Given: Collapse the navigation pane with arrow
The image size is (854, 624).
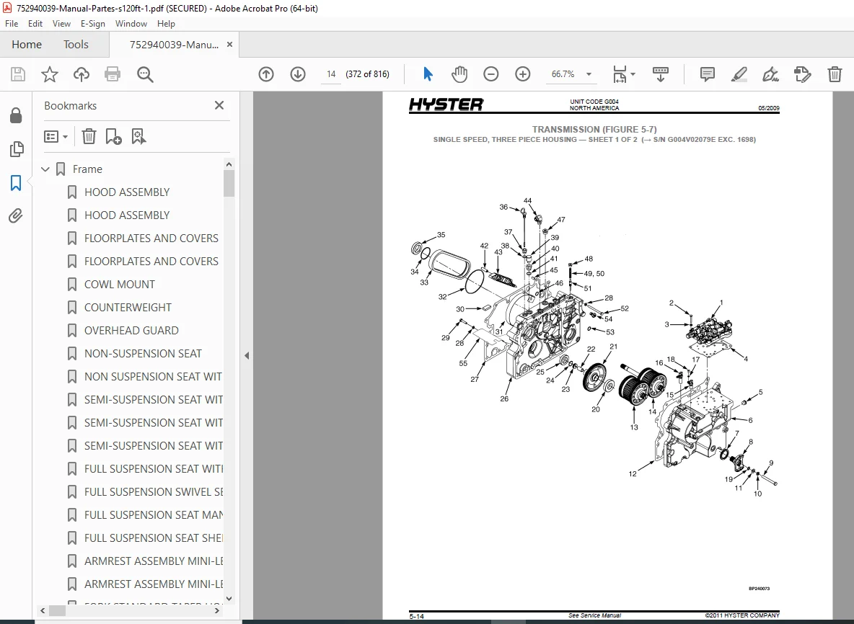Looking at the screenshot, I should pos(247,355).
